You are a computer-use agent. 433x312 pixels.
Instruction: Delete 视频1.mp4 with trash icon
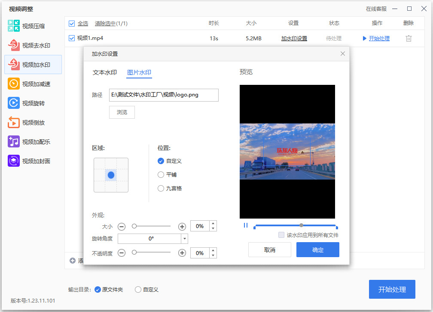coord(409,38)
